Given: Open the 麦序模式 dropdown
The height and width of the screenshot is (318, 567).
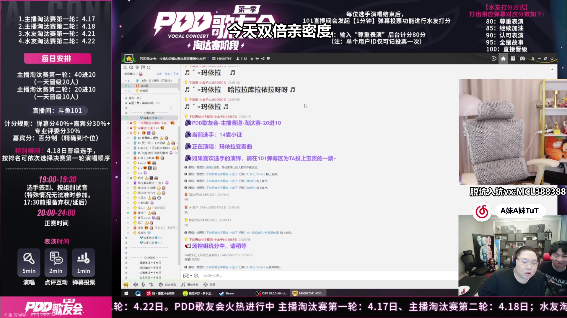Looking at the screenshot, I should [131, 74].
